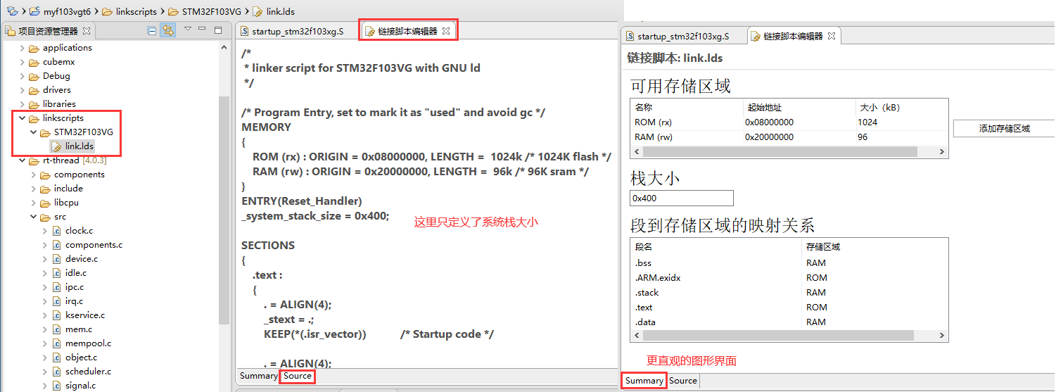Open signal.c in the src folder
This screenshot has width=1056, height=392.
[80, 386]
